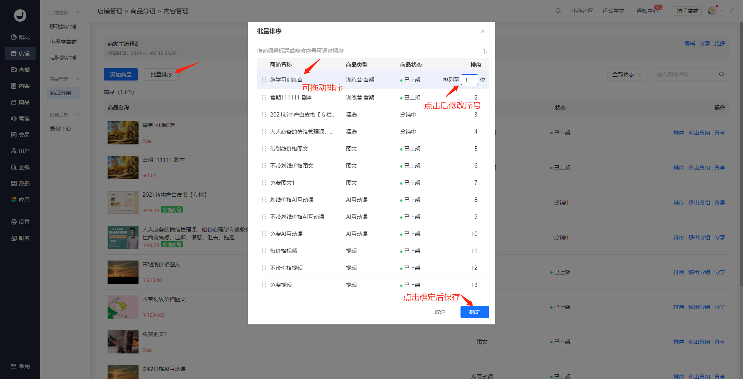Viewport: 743px width, 379px height.
Task: Collapse the 店铺装修 menu section
Action: point(77,12)
